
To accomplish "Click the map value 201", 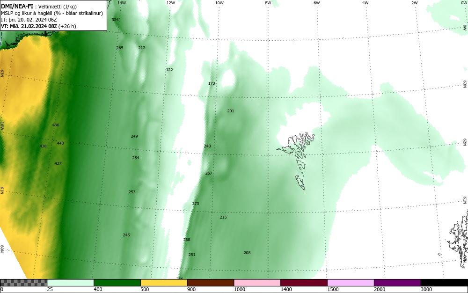I will pyautogui.click(x=231, y=111).
